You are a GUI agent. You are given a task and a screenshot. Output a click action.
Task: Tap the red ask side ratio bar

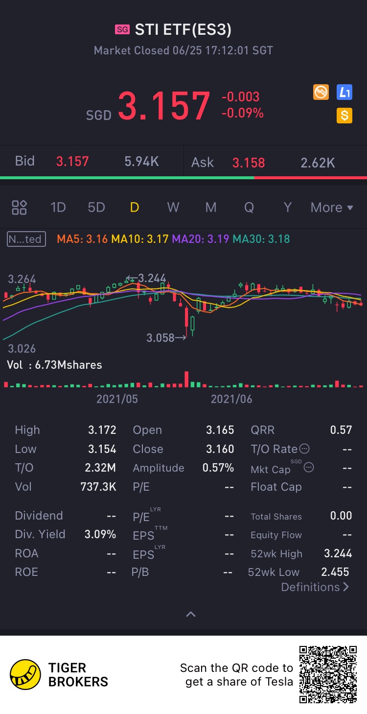pos(311,177)
